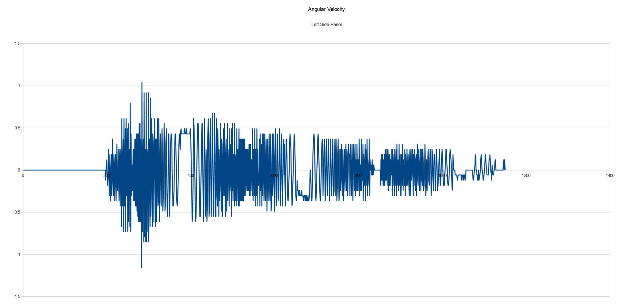Image resolution: width=625 pixels, height=306 pixels.
Task: Click the x-axis label 1200
Action: pyautogui.click(x=526, y=175)
